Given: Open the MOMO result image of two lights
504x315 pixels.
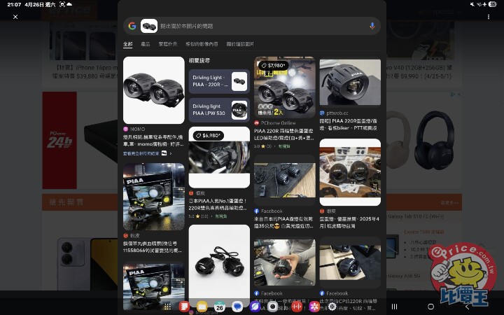Looking at the screenshot, I should point(153,90).
